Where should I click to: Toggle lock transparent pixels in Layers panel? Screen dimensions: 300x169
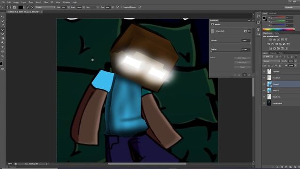[269, 66]
